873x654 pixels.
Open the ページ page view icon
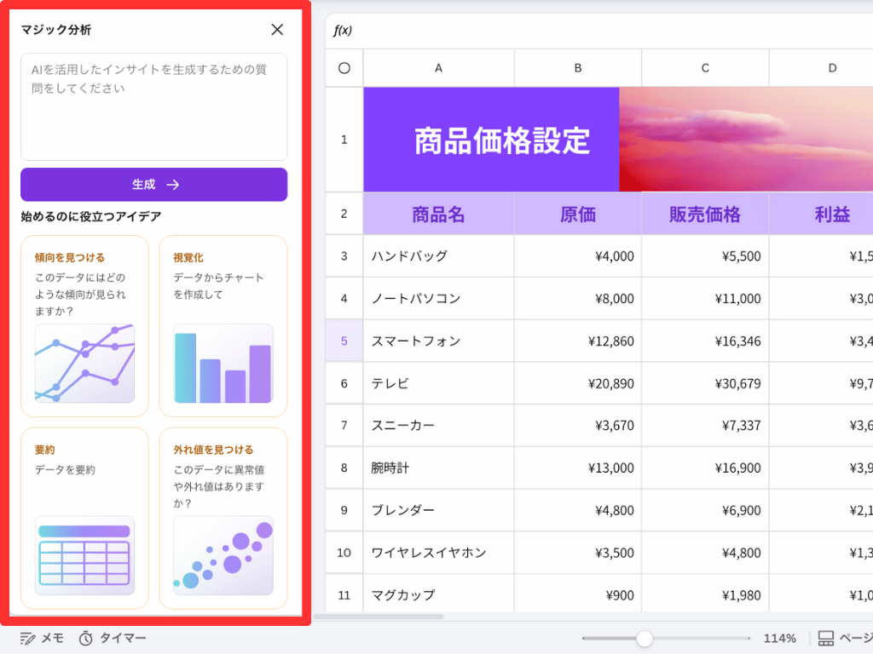pyautogui.click(x=825, y=639)
